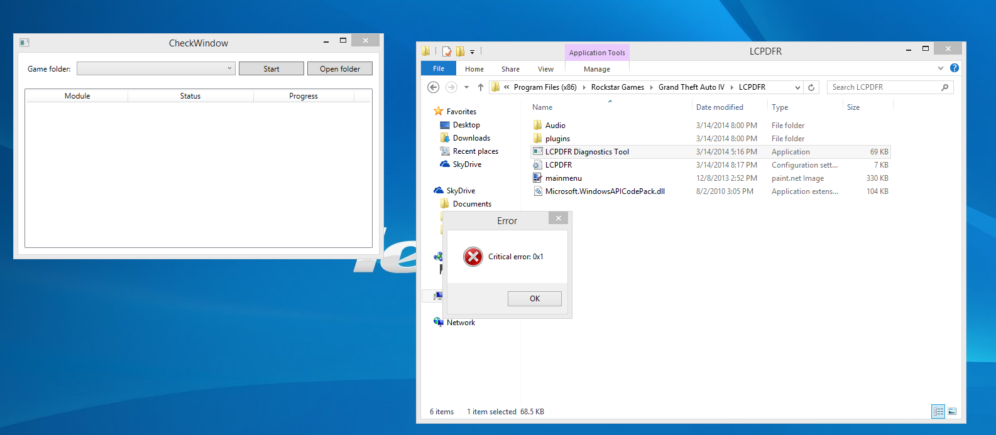Screen dimensions: 996x435
Task: Open top-level SkyDrive node above Documents
Action: (x=461, y=191)
